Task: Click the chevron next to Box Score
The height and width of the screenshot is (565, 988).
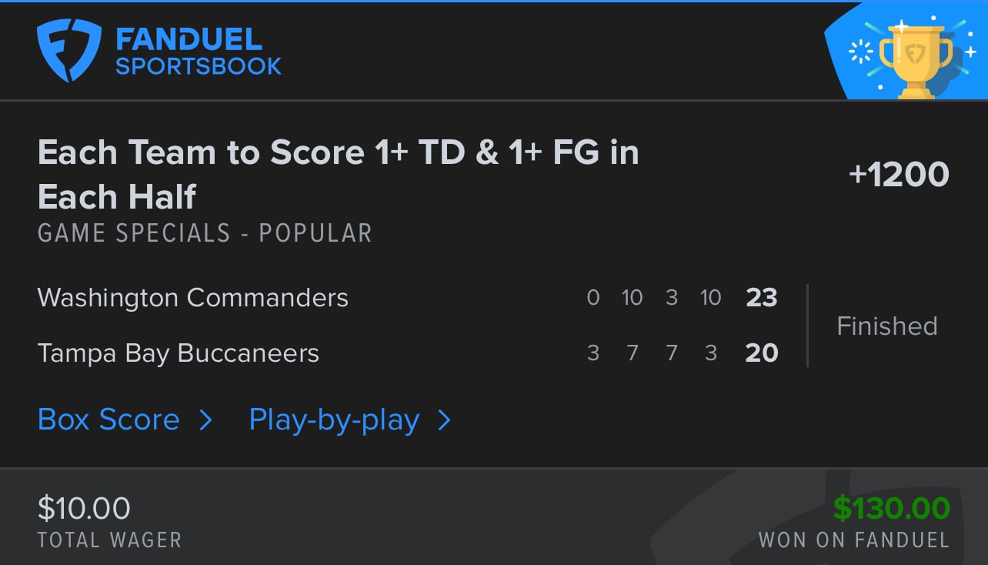Action: click(x=205, y=420)
